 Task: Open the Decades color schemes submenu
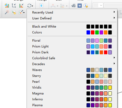72,64
